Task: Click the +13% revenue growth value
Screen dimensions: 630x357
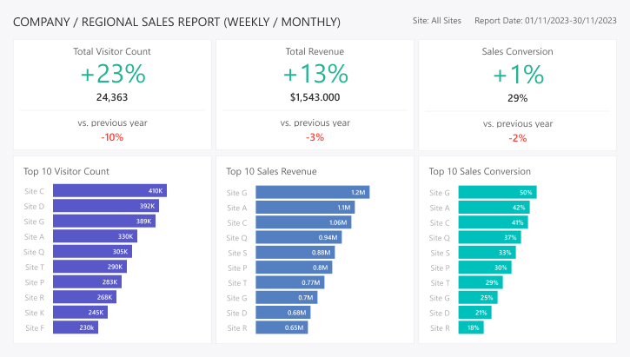Action: click(315, 74)
